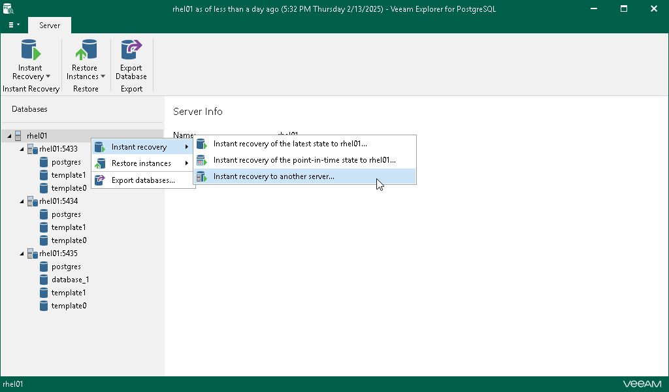Screen dimensions: 669x392
Task: Click the template1 icon under rhel01:5434
Action: [x=44, y=227]
